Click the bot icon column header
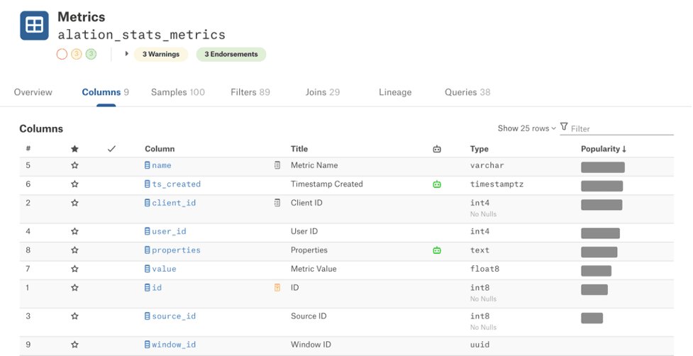The width and height of the screenshot is (693, 356). point(437,149)
